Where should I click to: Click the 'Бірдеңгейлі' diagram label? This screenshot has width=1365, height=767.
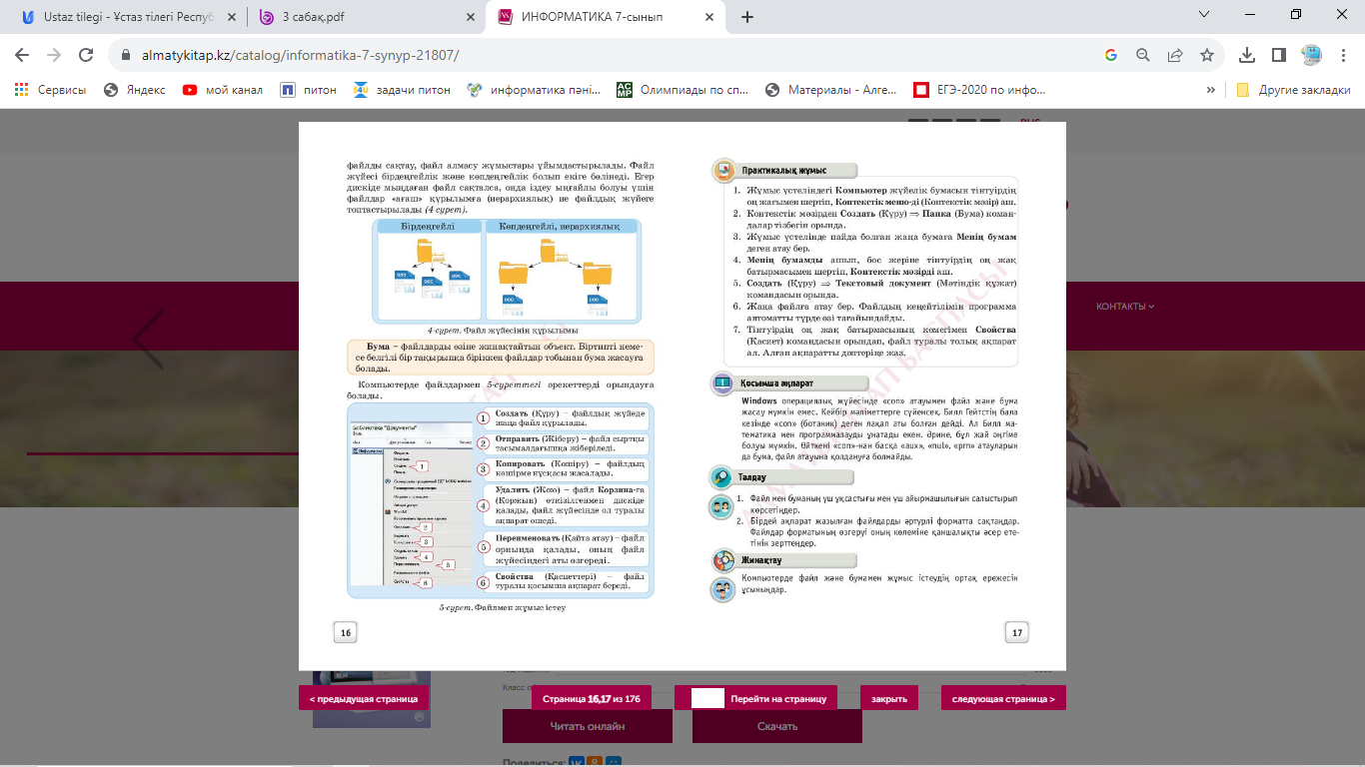[x=427, y=227]
